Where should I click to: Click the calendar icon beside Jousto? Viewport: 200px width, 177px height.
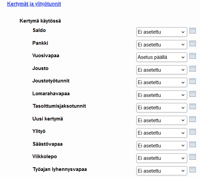coord(193,69)
